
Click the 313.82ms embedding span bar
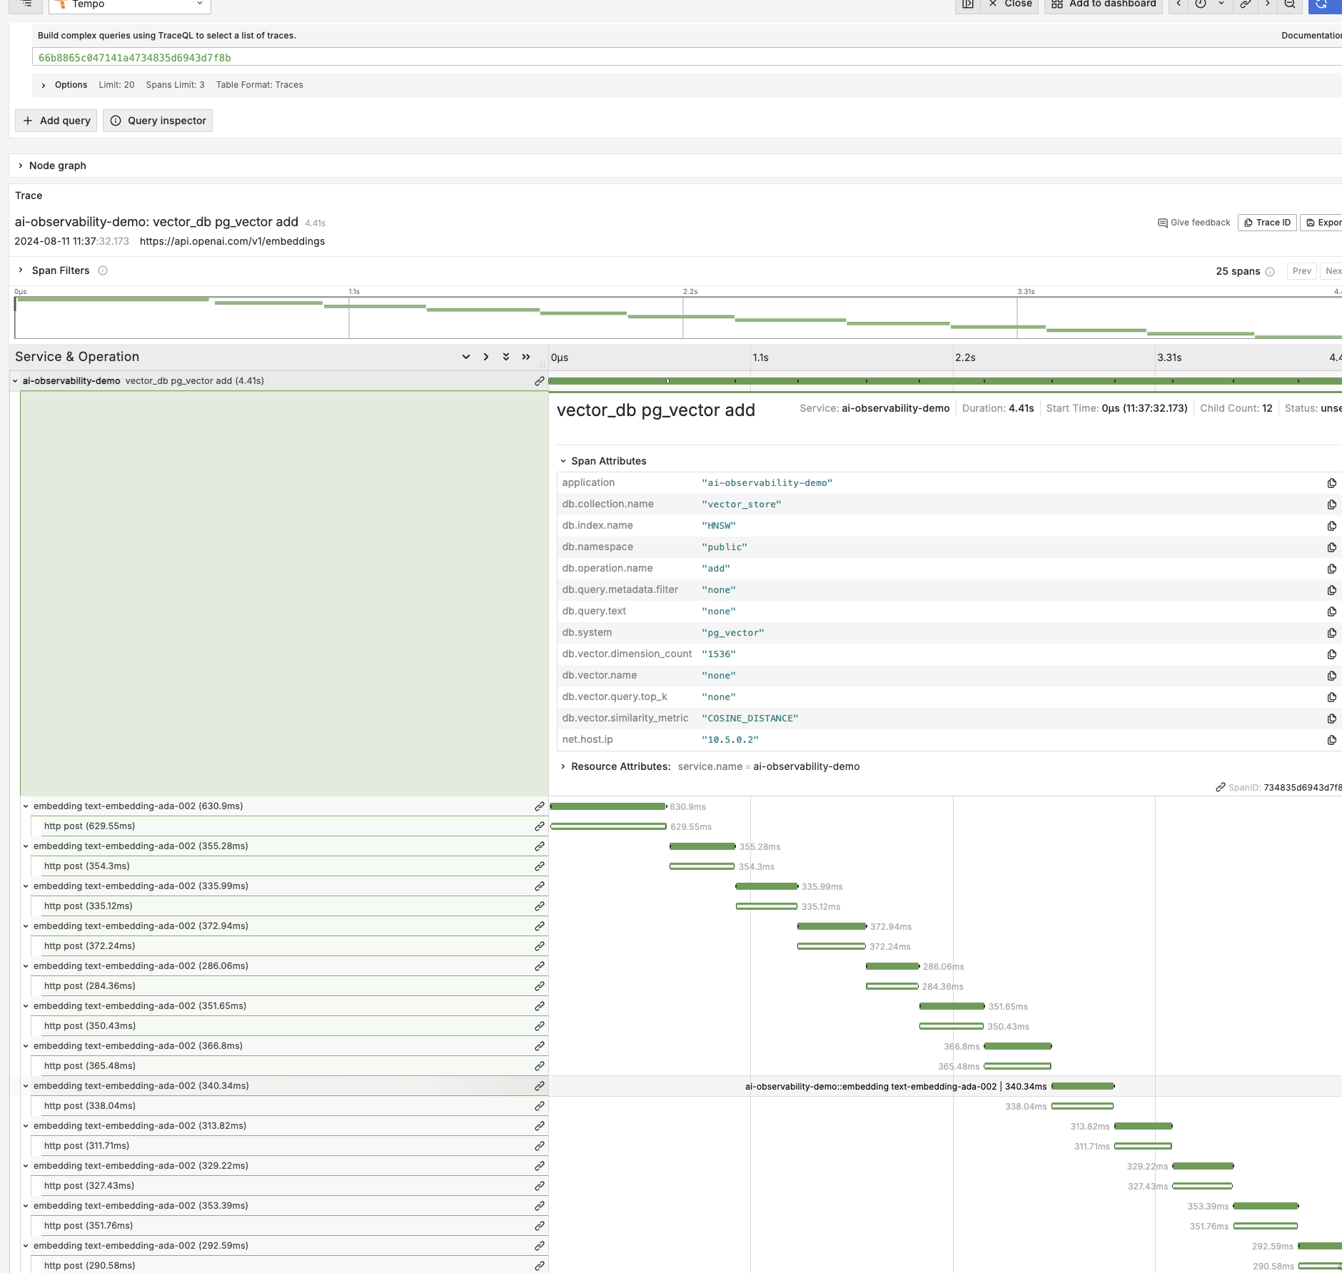(1144, 1126)
